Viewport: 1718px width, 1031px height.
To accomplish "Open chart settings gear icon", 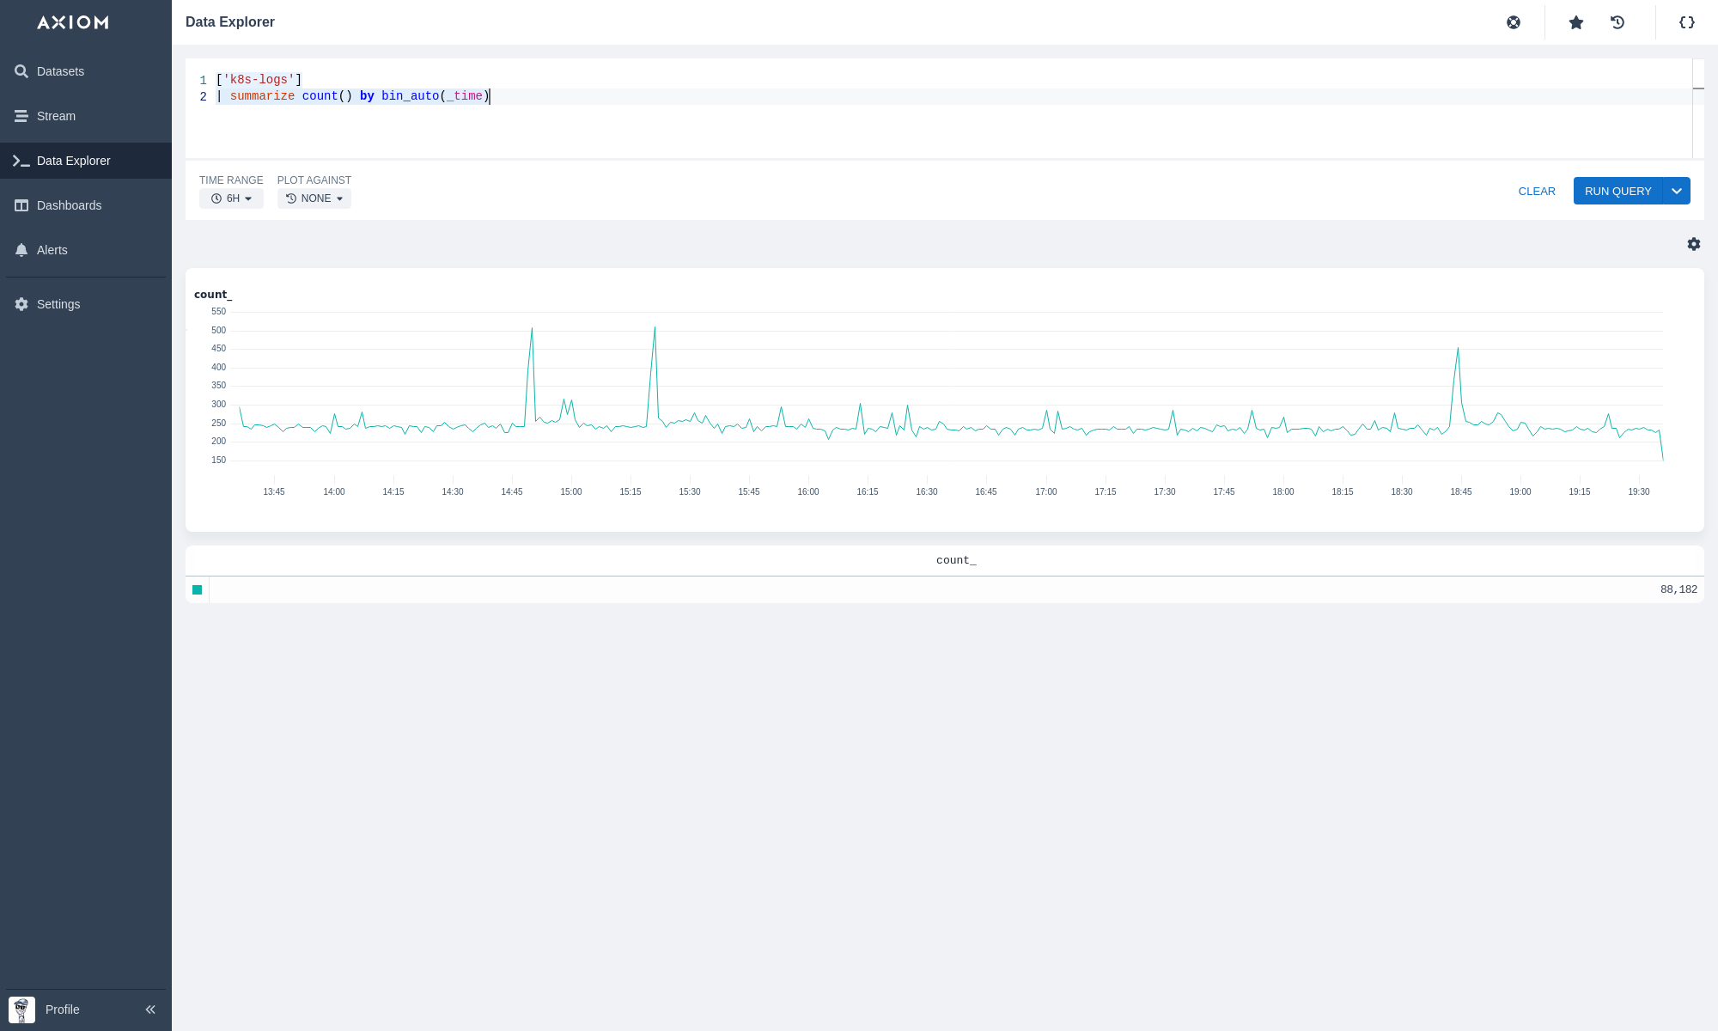I will coord(1694,244).
